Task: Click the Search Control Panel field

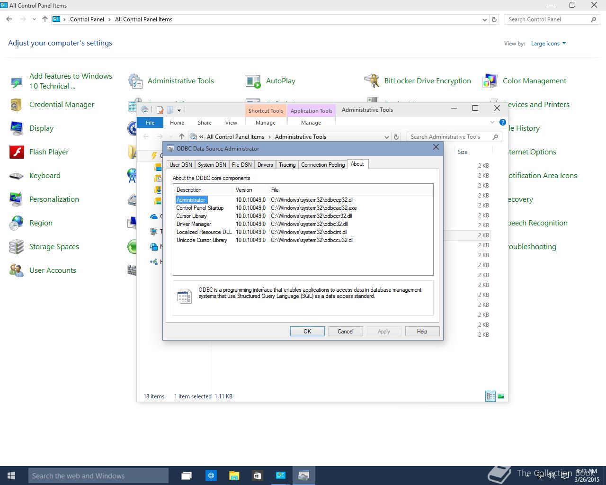Action: [547, 19]
